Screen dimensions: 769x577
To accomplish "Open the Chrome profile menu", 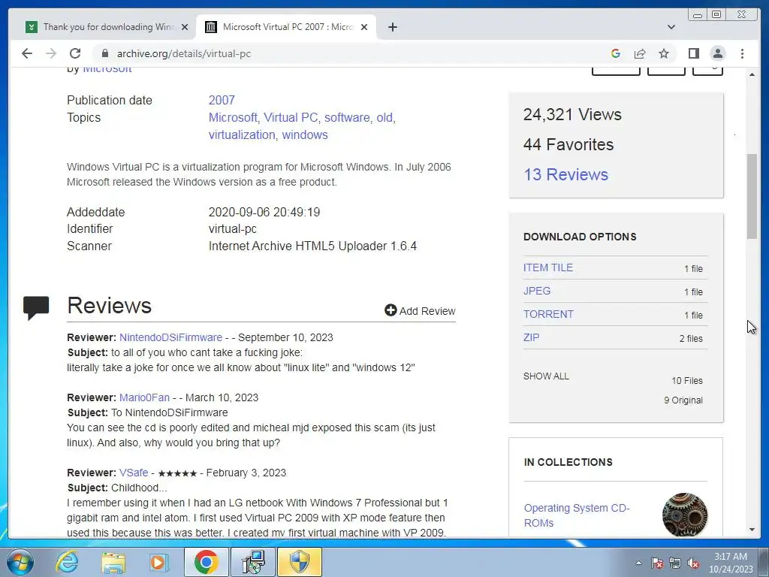I will tap(717, 53).
